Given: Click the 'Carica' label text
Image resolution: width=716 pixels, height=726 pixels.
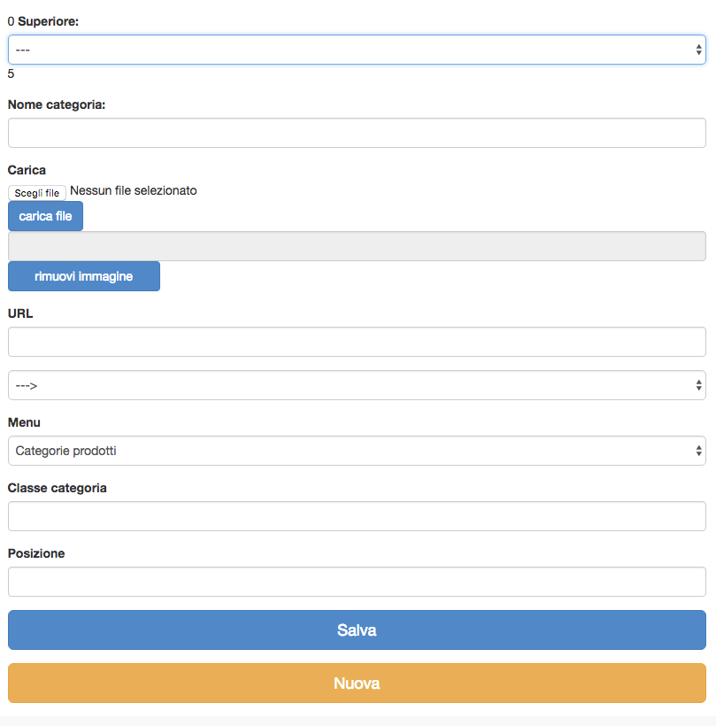Looking at the screenshot, I should pos(27,170).
